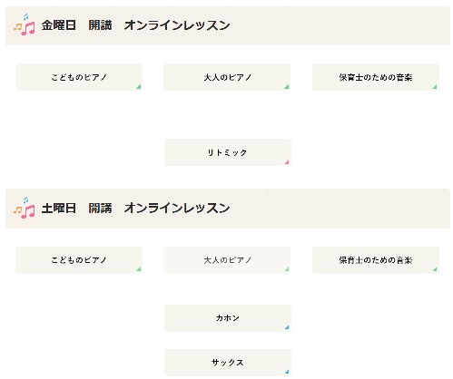Click the 土曜日 開講 オンラインレッスン heading
This screenshot has width=453, height=379.
point(135,208)
